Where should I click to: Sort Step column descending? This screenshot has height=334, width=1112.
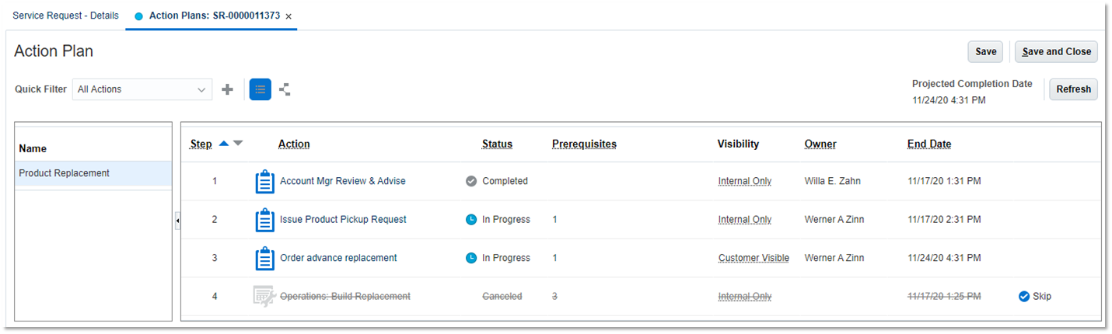click(238, 144)
